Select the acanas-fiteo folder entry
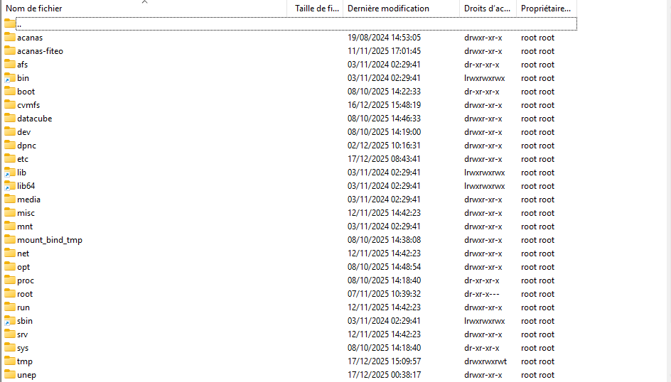 [40, 51]
